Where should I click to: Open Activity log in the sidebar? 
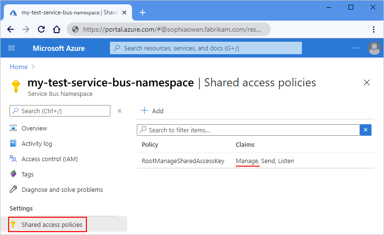pyautogui.click(x=36, y=143)
